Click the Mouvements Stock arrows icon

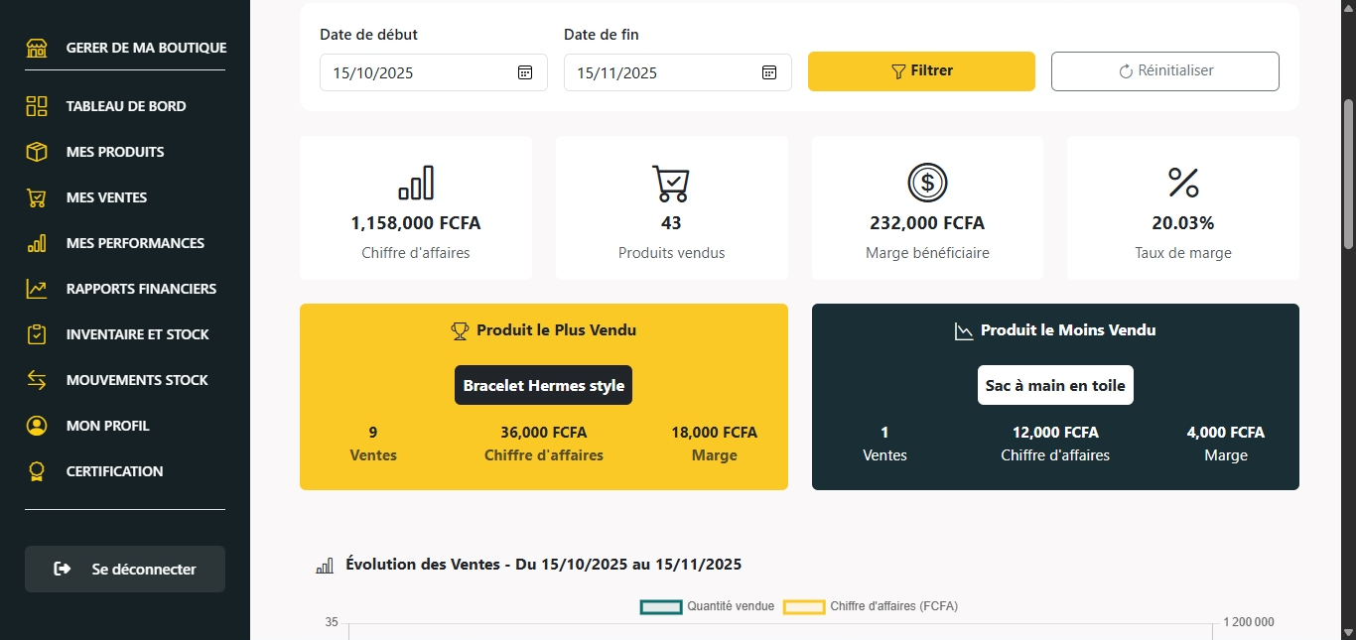click(37, 380)
